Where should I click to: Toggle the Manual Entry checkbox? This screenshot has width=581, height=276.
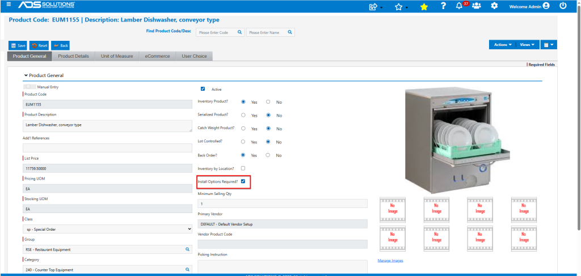[x=28, y=87]
